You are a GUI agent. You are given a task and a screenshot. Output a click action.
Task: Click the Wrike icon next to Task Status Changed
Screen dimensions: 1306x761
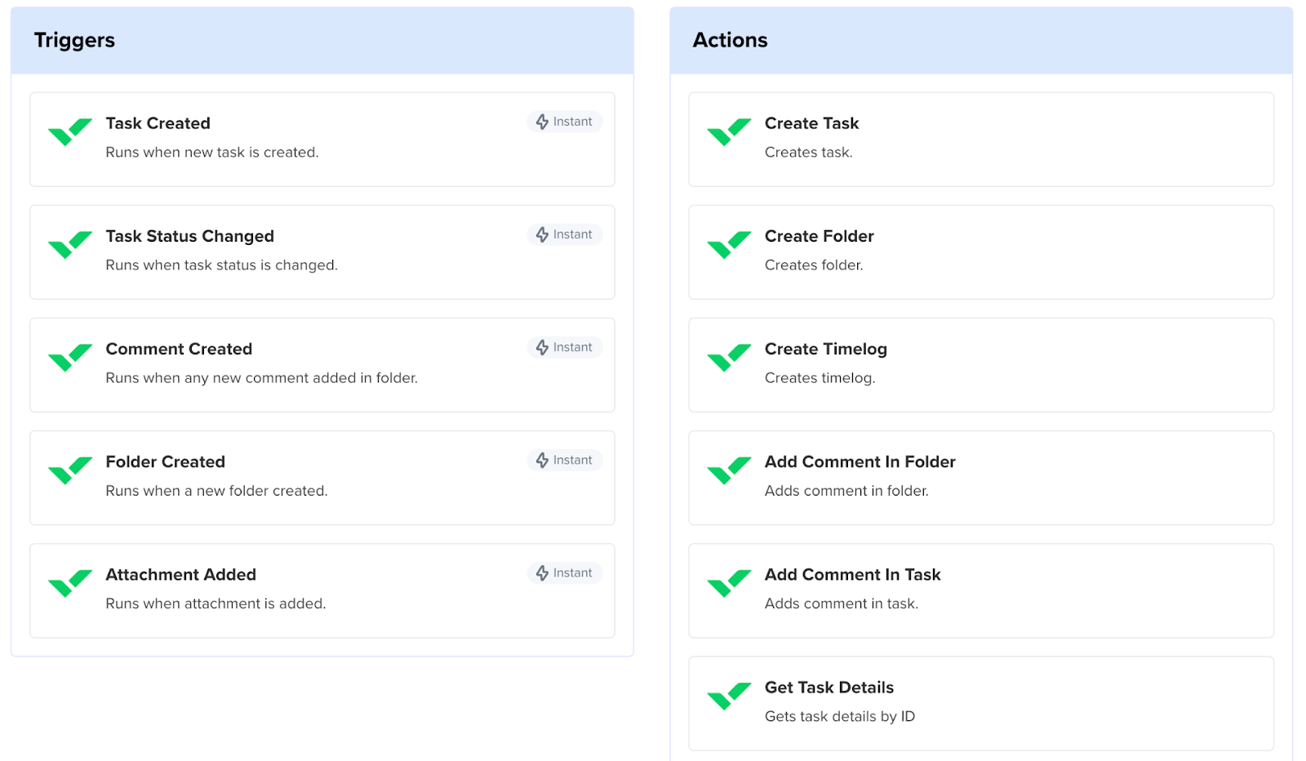(x=69, y=245)
